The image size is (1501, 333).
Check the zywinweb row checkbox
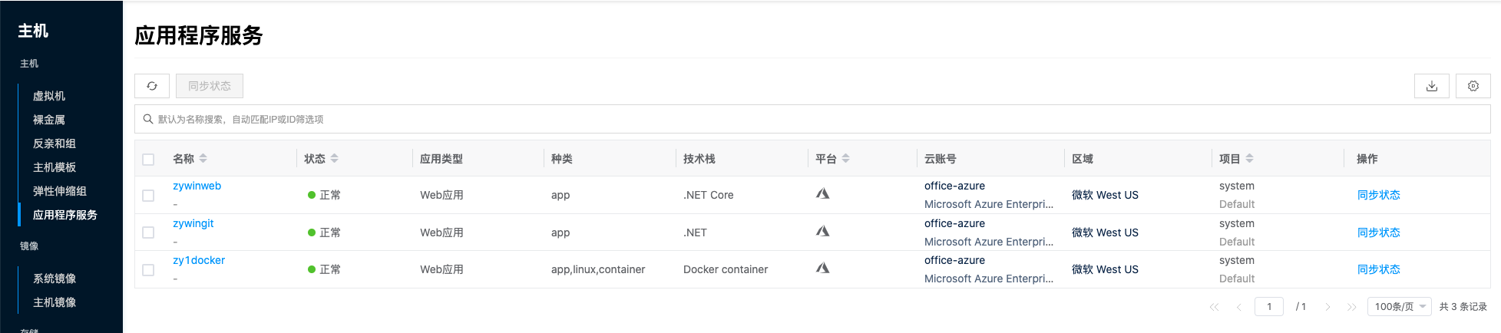click(148, 196)
